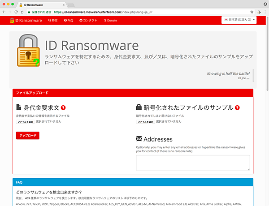Click the red help icon beside 身代金要求文

(63, 107)
